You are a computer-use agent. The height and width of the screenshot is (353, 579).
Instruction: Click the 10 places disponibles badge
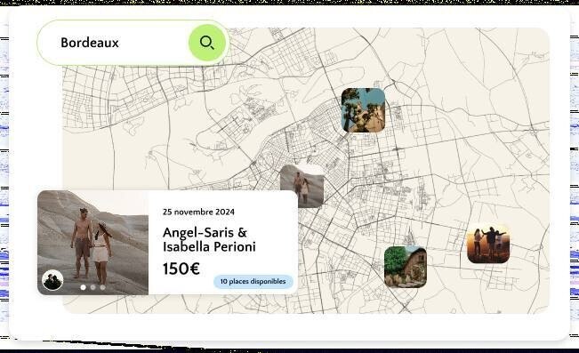[x=253, y=281]
